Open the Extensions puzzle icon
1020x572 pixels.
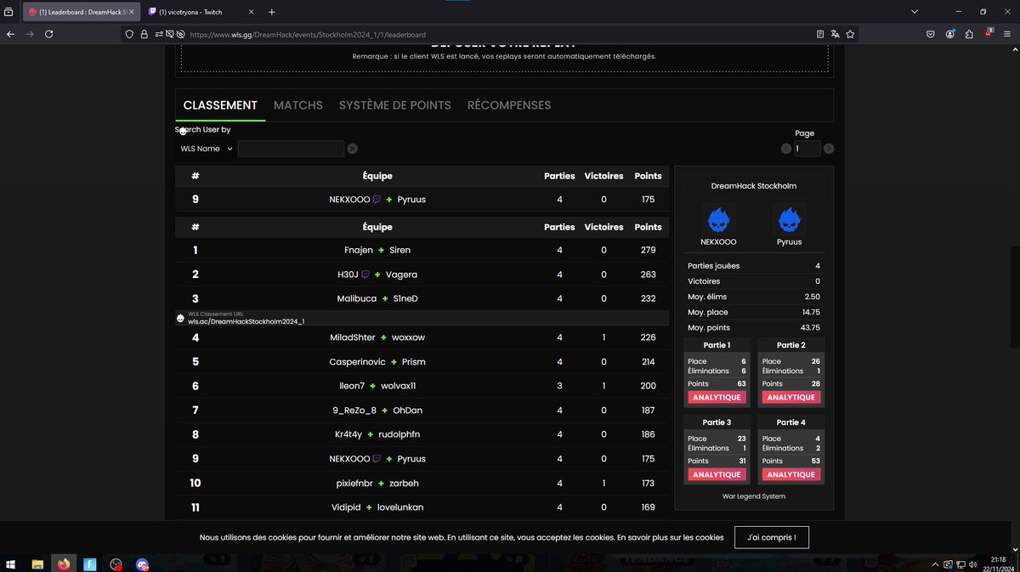point(969,34)
